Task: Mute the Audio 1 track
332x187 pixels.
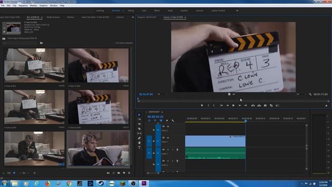Action: [168, 150]
